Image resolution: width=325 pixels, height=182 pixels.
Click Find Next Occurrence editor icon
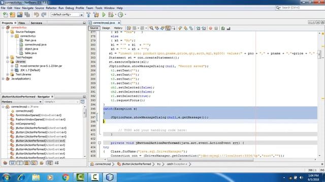point(162,28)
